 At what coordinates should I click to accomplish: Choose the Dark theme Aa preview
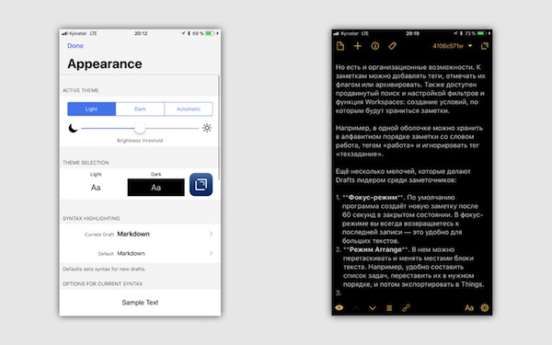point(156,188)
